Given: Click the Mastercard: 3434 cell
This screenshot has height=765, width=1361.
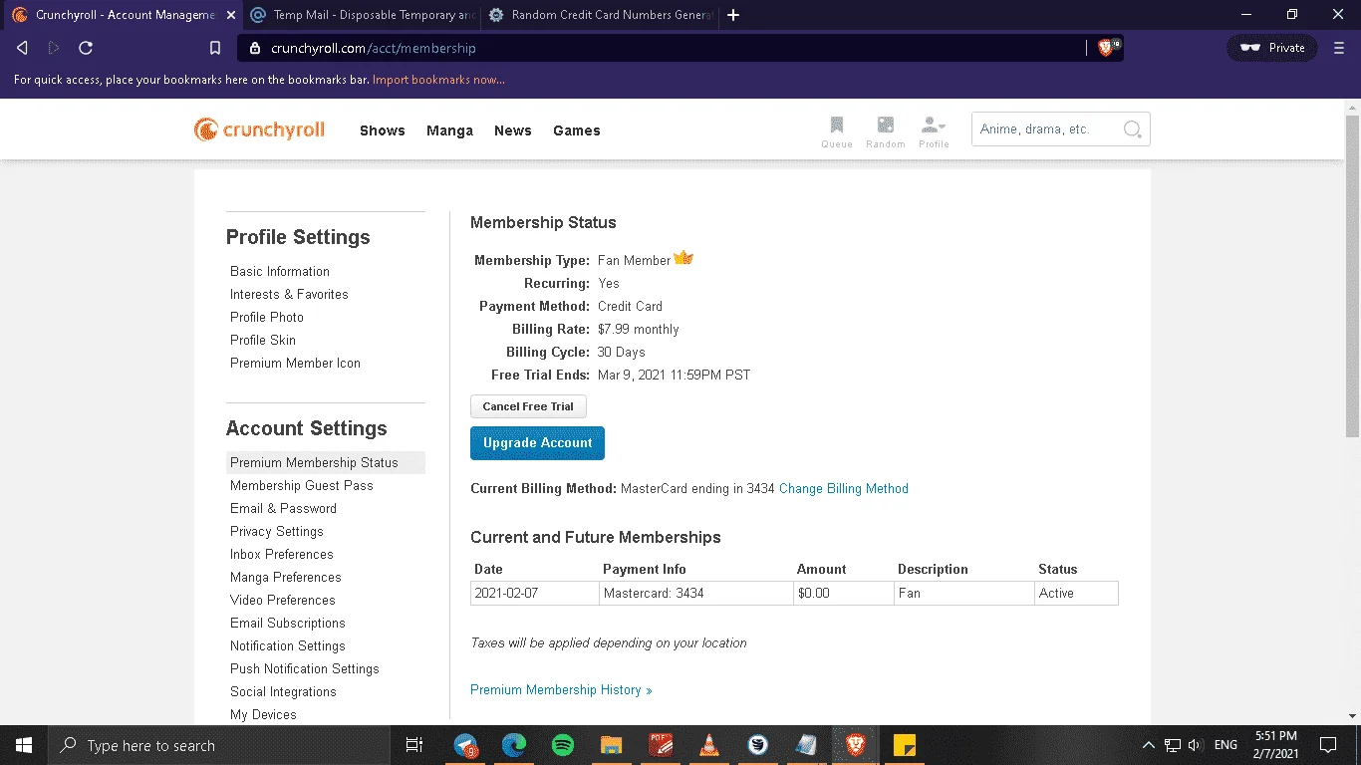Looking at the screenshot, I should coord(696,593).
